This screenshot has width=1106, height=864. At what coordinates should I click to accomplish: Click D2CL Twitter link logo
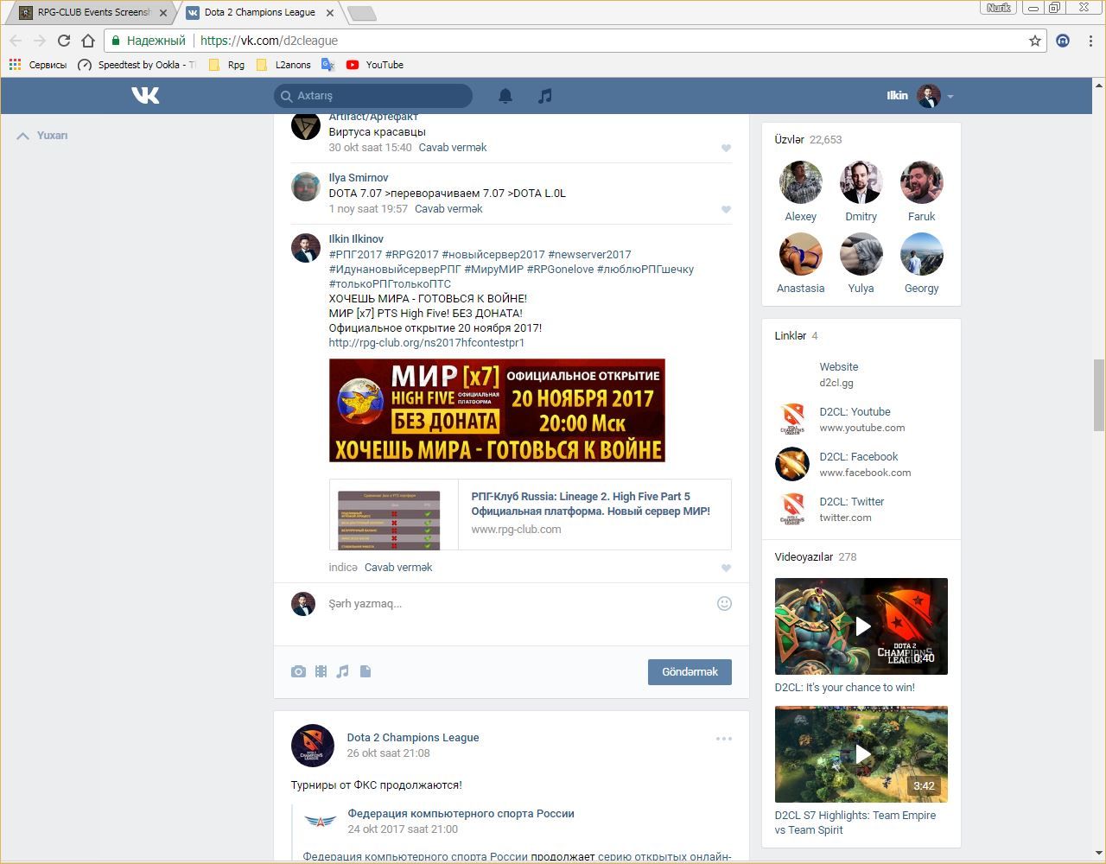pyautogui.click(x=791, y=509)
